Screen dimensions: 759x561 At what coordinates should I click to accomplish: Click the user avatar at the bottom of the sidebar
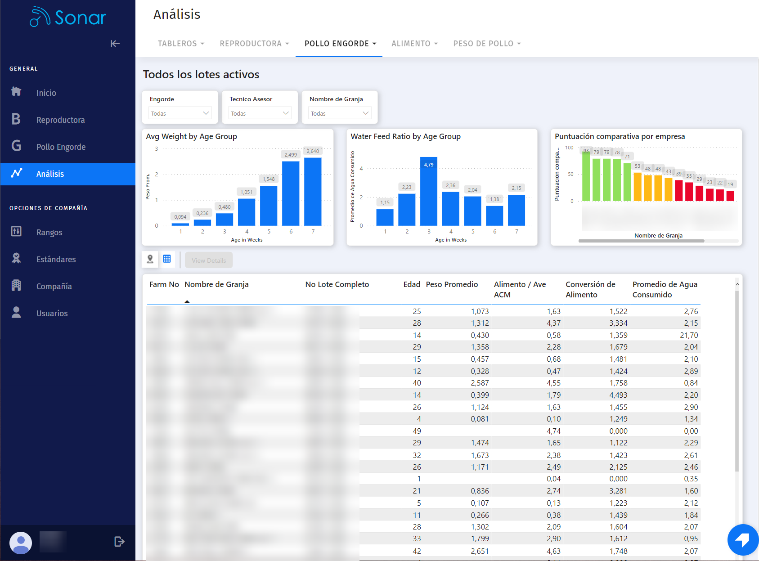pyautogui.click(x=21, y=543)
